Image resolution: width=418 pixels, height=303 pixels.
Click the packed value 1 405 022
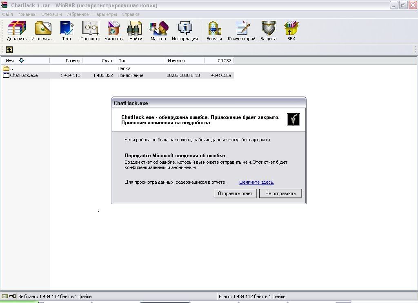pyautogui.click(x=103, y=76)
